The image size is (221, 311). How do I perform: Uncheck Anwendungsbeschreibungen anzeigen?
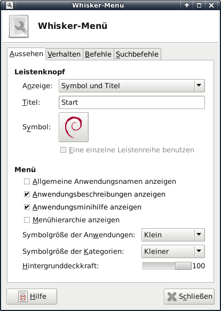pos(27,194)
